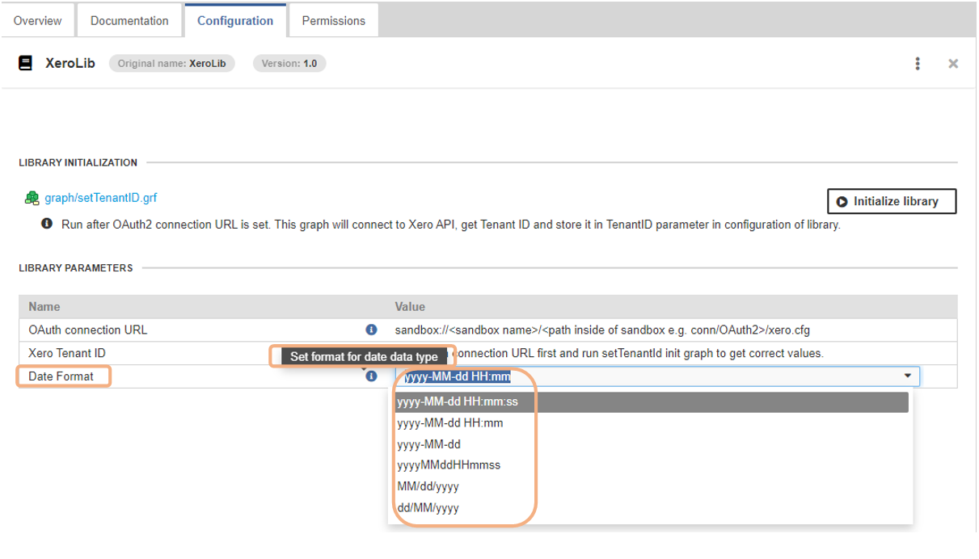Viewport: 979px width, 559px height.
Task: Click the info icon next to OAuth connection URL
Action: [x=371, y=330]
